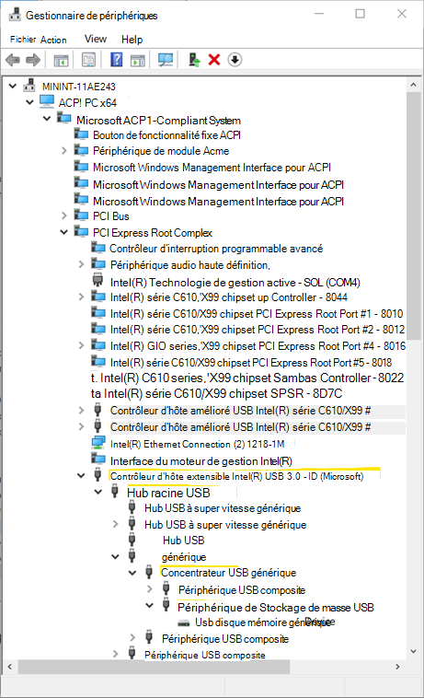Click the vertical scrollbar up arrow
The width and height of the screenshot is (424, 698).
pyautogui.click(x=414, y=85)
